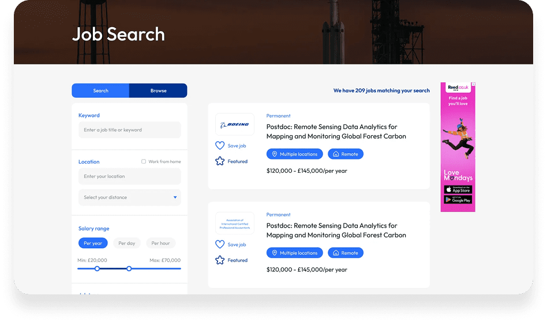Open the first Postdoc Remote Sensing job title
The width and height of the screenshot is (547, 322).
(336, 131)
